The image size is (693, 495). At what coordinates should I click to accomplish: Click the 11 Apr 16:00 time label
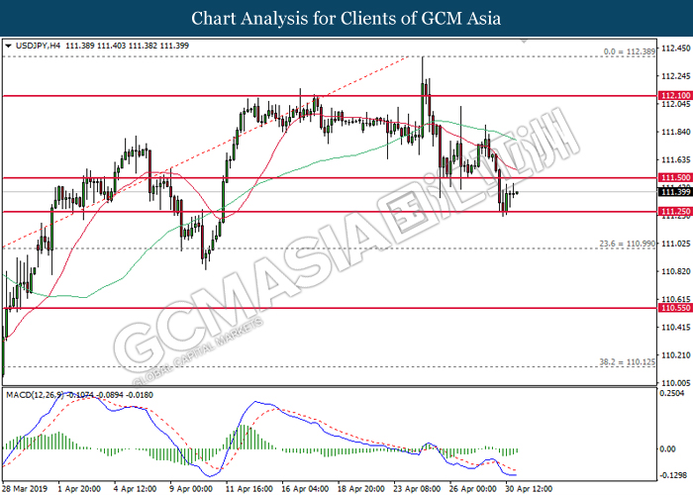(249, 489)
